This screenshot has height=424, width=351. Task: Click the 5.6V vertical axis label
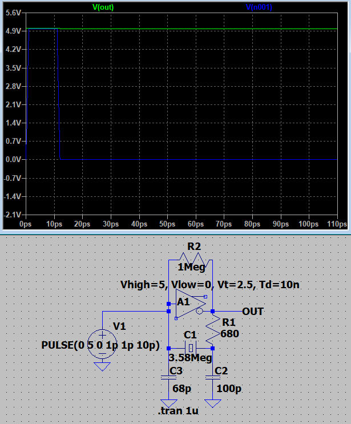[x=13, y=13]
